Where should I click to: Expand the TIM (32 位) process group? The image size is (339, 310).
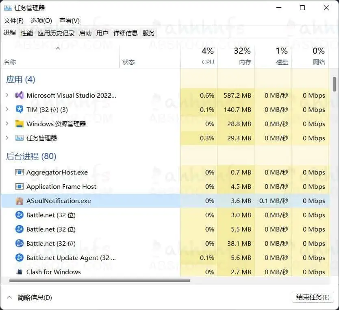7,109
